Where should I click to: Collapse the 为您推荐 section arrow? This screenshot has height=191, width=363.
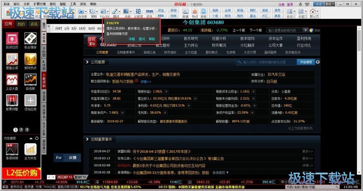31,138
